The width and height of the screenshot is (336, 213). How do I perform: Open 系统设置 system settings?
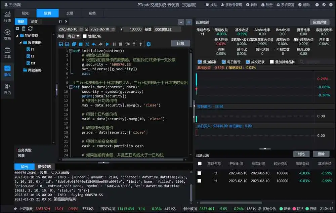tap(285, 5)
